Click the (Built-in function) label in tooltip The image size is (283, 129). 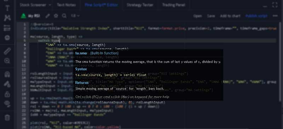pos(104,53)
